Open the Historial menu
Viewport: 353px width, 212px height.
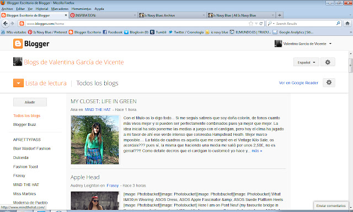pyautogui.click(x=42, y=9)
